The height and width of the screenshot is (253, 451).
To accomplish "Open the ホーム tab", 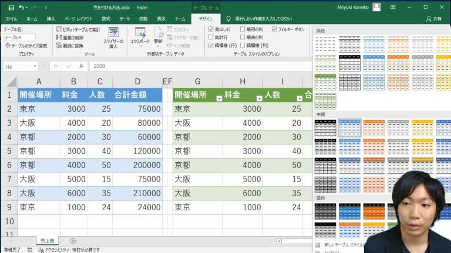I will click(32, 19).
